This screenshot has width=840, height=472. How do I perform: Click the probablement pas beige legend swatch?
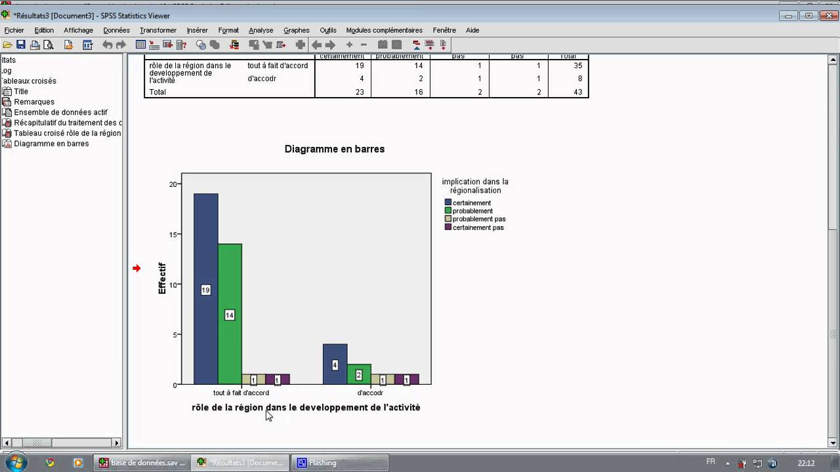click(x=448, y=219)
